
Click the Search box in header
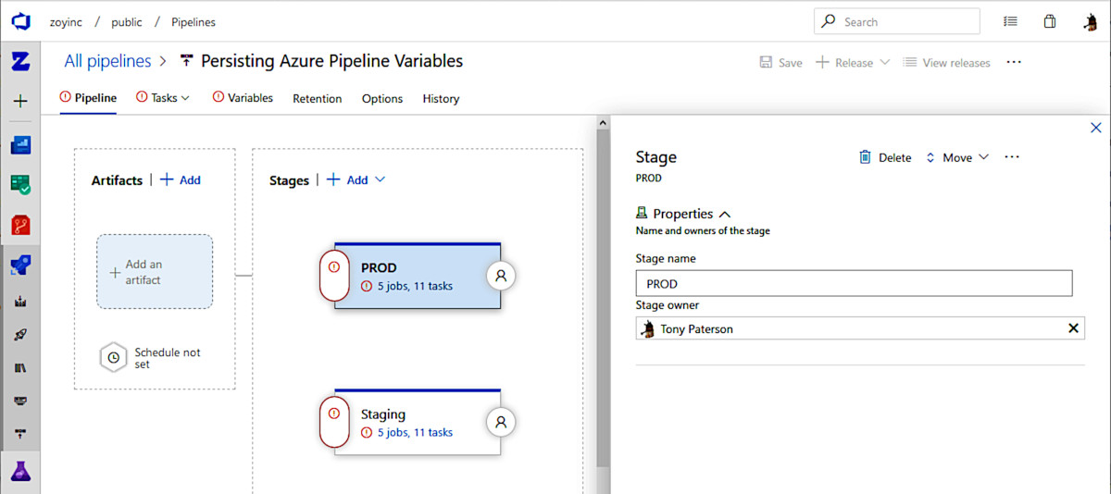click(896, 21)
